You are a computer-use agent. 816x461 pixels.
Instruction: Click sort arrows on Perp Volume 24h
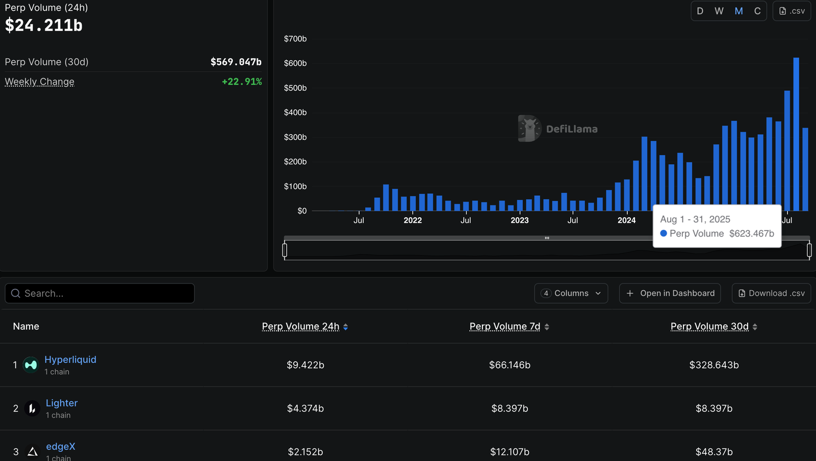pos(346,326)
